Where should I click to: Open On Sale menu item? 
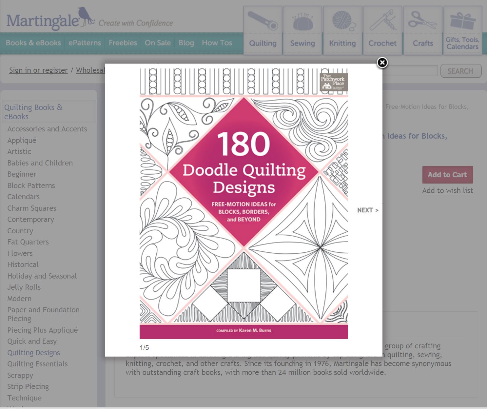point(158,43)
